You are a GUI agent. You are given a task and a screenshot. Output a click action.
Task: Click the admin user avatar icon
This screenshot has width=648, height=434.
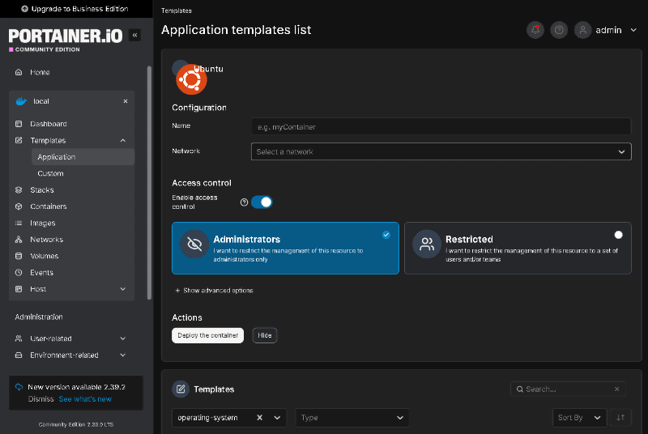pos(582,30)
